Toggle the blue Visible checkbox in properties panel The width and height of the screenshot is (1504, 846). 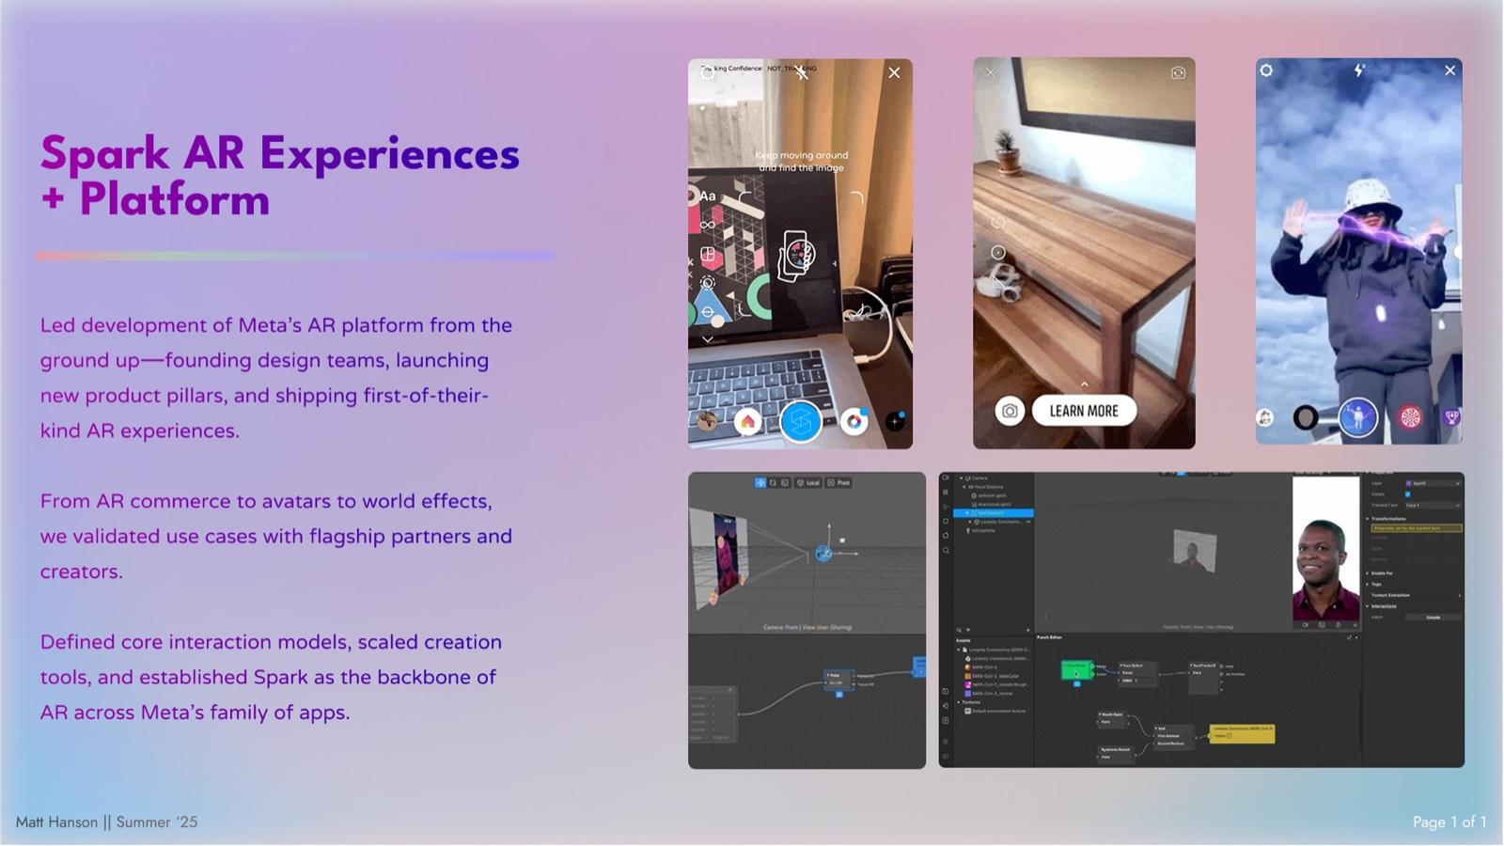(x=1407, y=494)
